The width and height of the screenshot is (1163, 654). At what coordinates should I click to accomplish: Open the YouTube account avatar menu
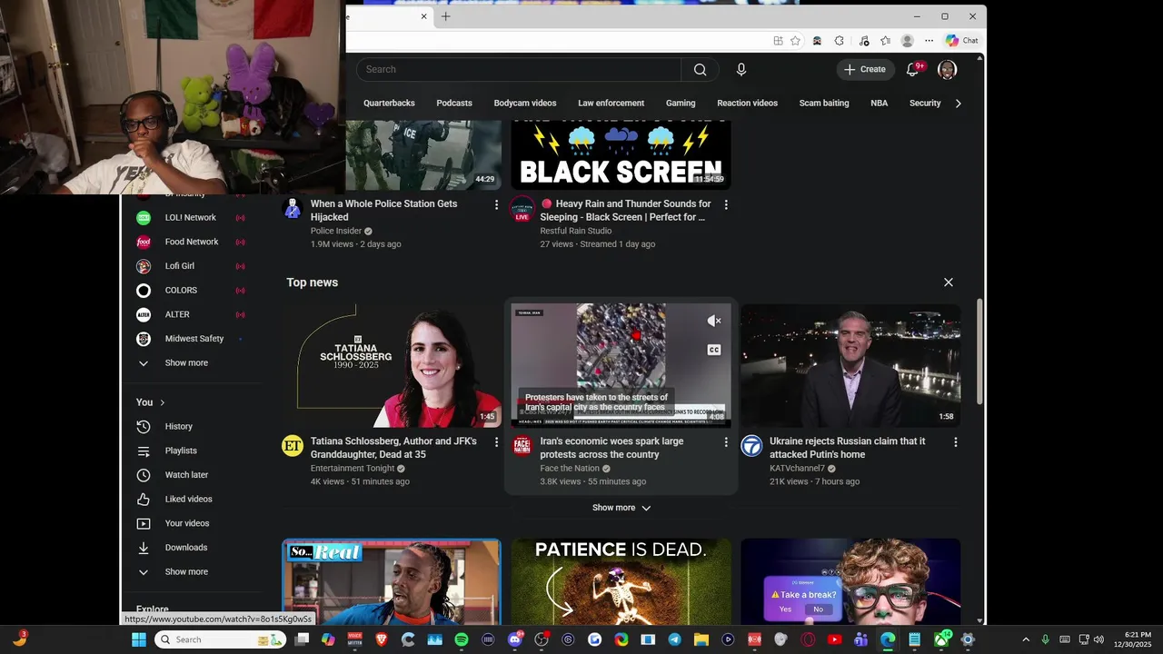pos(947,69)
